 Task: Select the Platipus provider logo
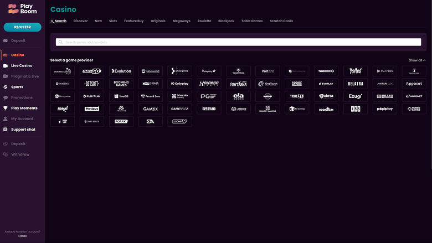92,109
